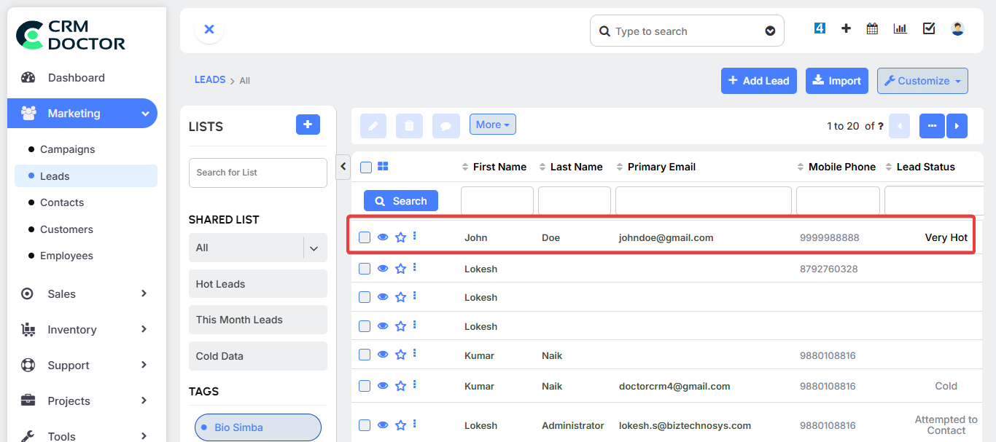This screenshot has width=996, height=442.
Task: Go to Dashboard in sidebar
Action: pyautogui.click(x=76, y=78)
